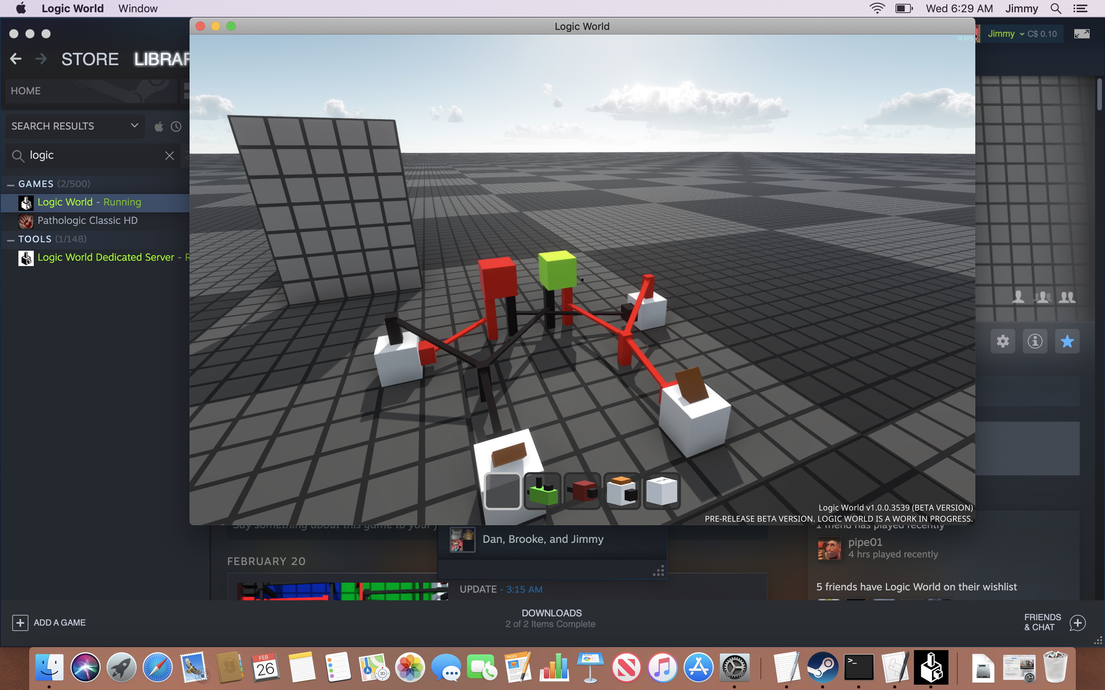Viewport: 1105px width, 690px height.
Task: Click the Add a Game plus icon
Action: tap(20, 623)
